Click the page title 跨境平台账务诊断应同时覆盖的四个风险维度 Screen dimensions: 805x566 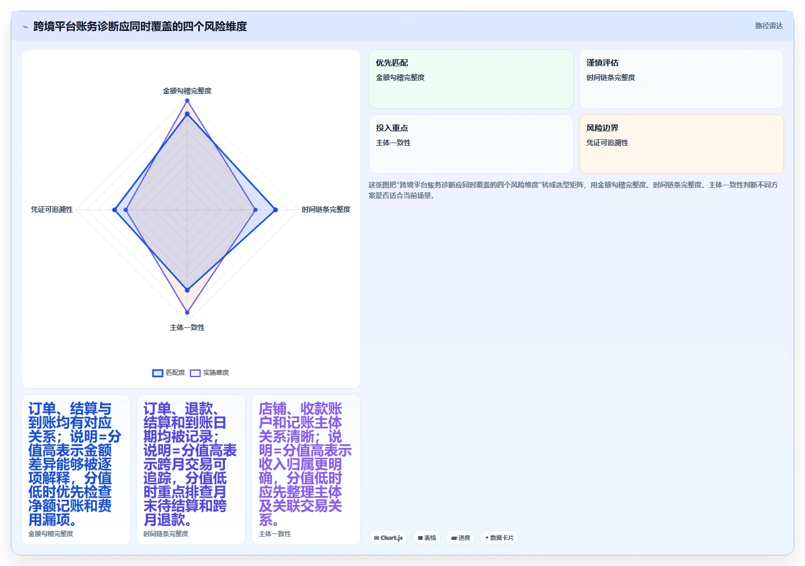pos(140,26)
